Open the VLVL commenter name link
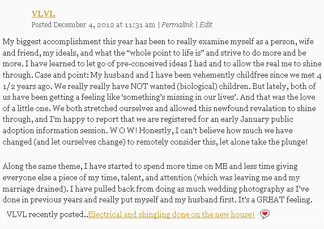The width and height of the screenshot is (324, 229). tap(44, 14)
